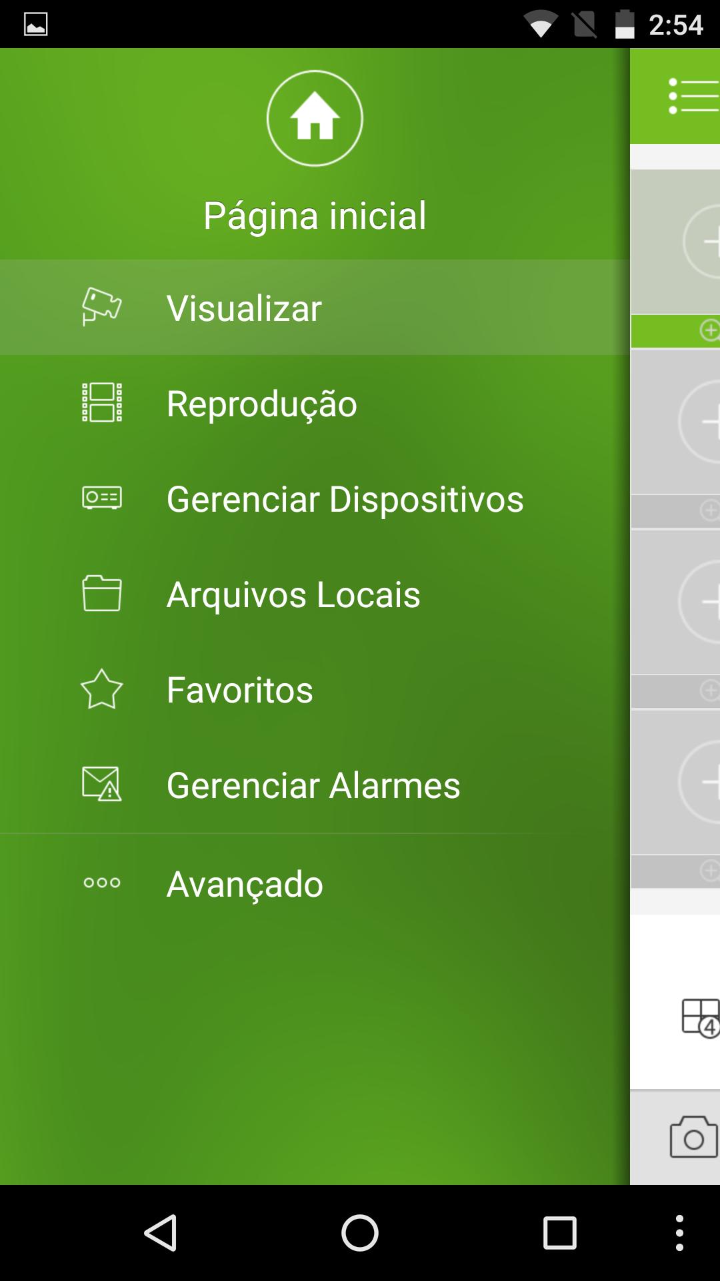Viewport: 720px width, 1281px height.
Task: Open Gerenciar Dispositivos from the menu
Action: pyautogui.click(x=345, y=499)
